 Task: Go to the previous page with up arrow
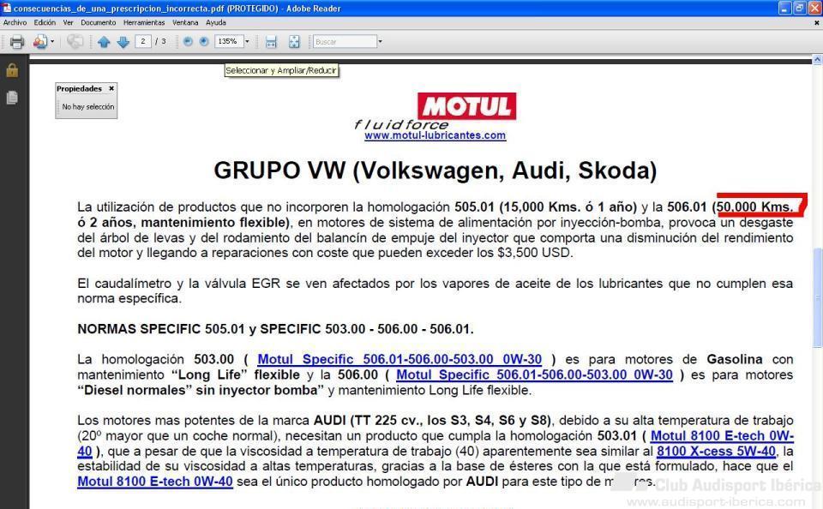click(x=104, y=42)
